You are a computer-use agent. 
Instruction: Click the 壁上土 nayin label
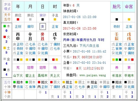click(30, 76)
